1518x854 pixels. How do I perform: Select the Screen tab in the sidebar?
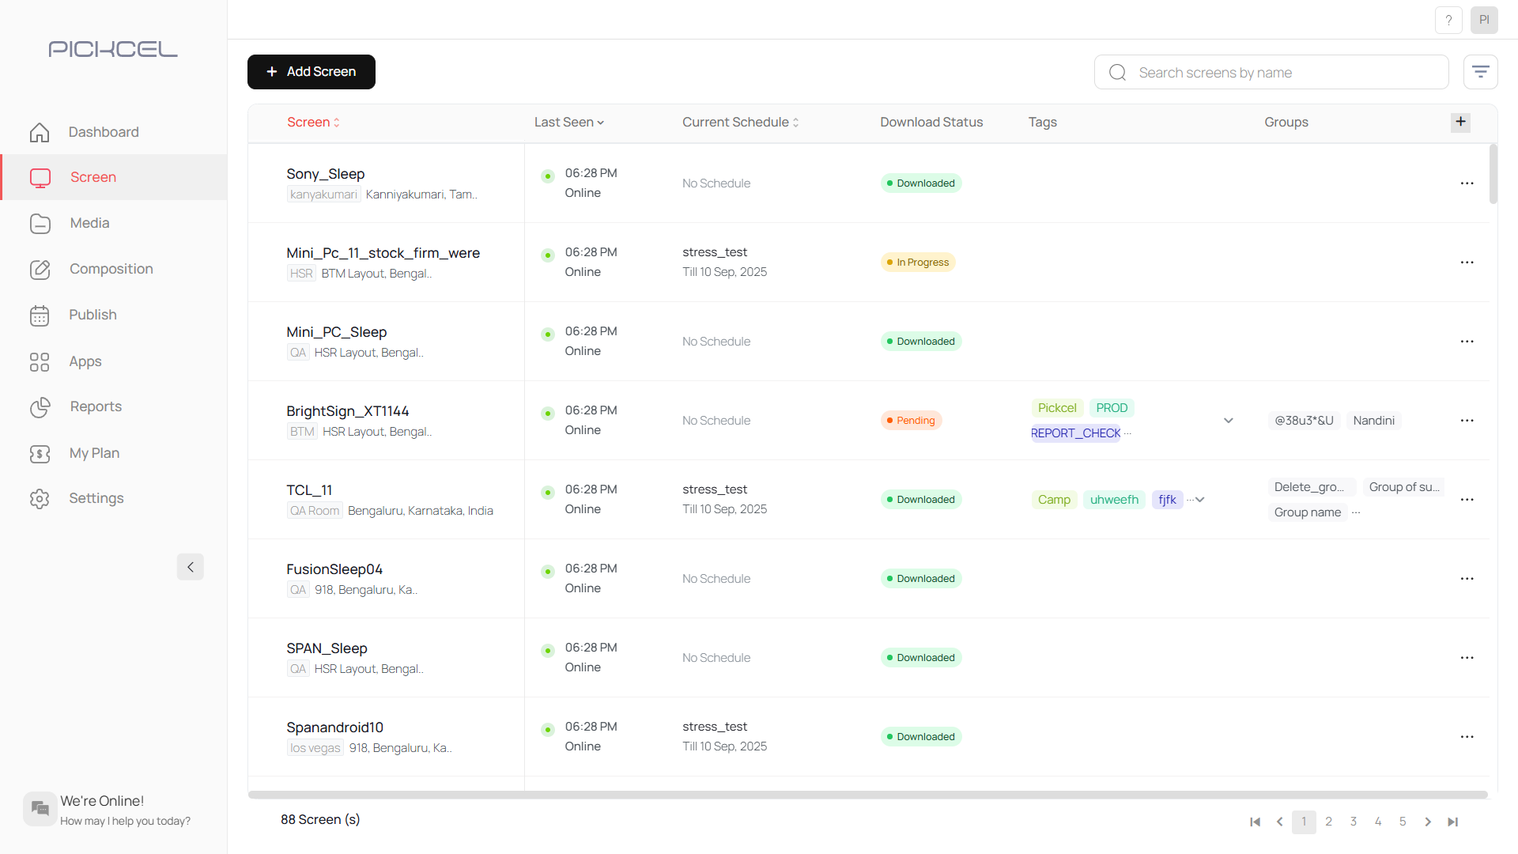click(93, 177)
